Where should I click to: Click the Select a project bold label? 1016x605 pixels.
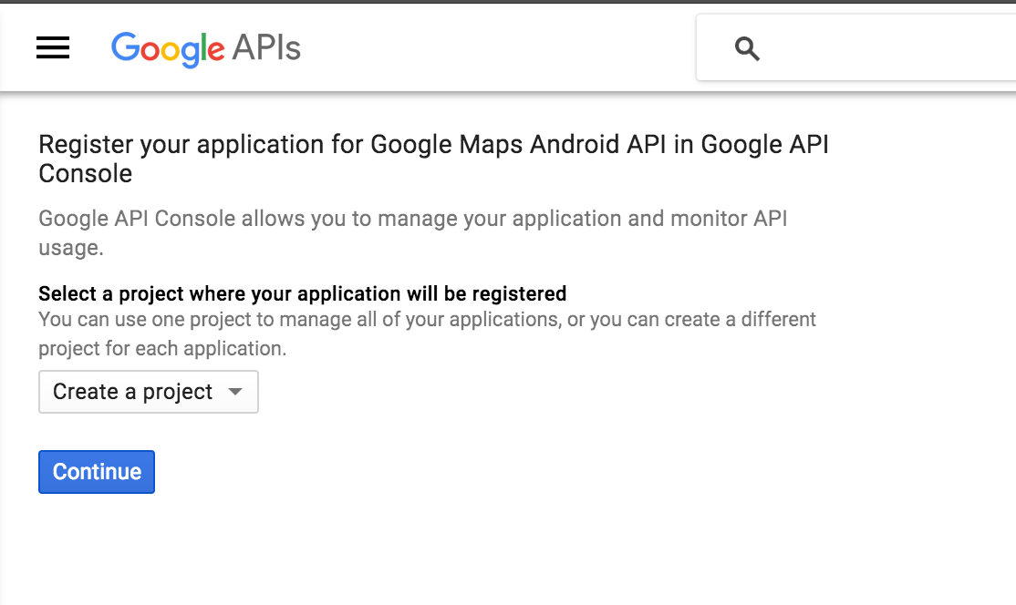303,293
